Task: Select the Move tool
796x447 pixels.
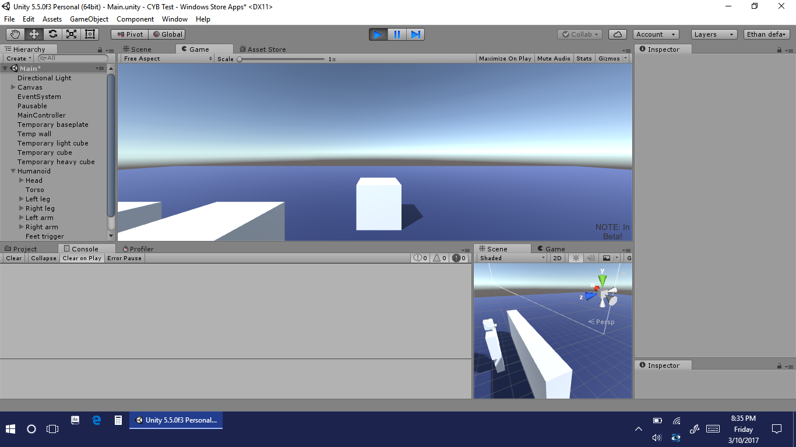Action: pyautogui.click(x=34, y=34)
